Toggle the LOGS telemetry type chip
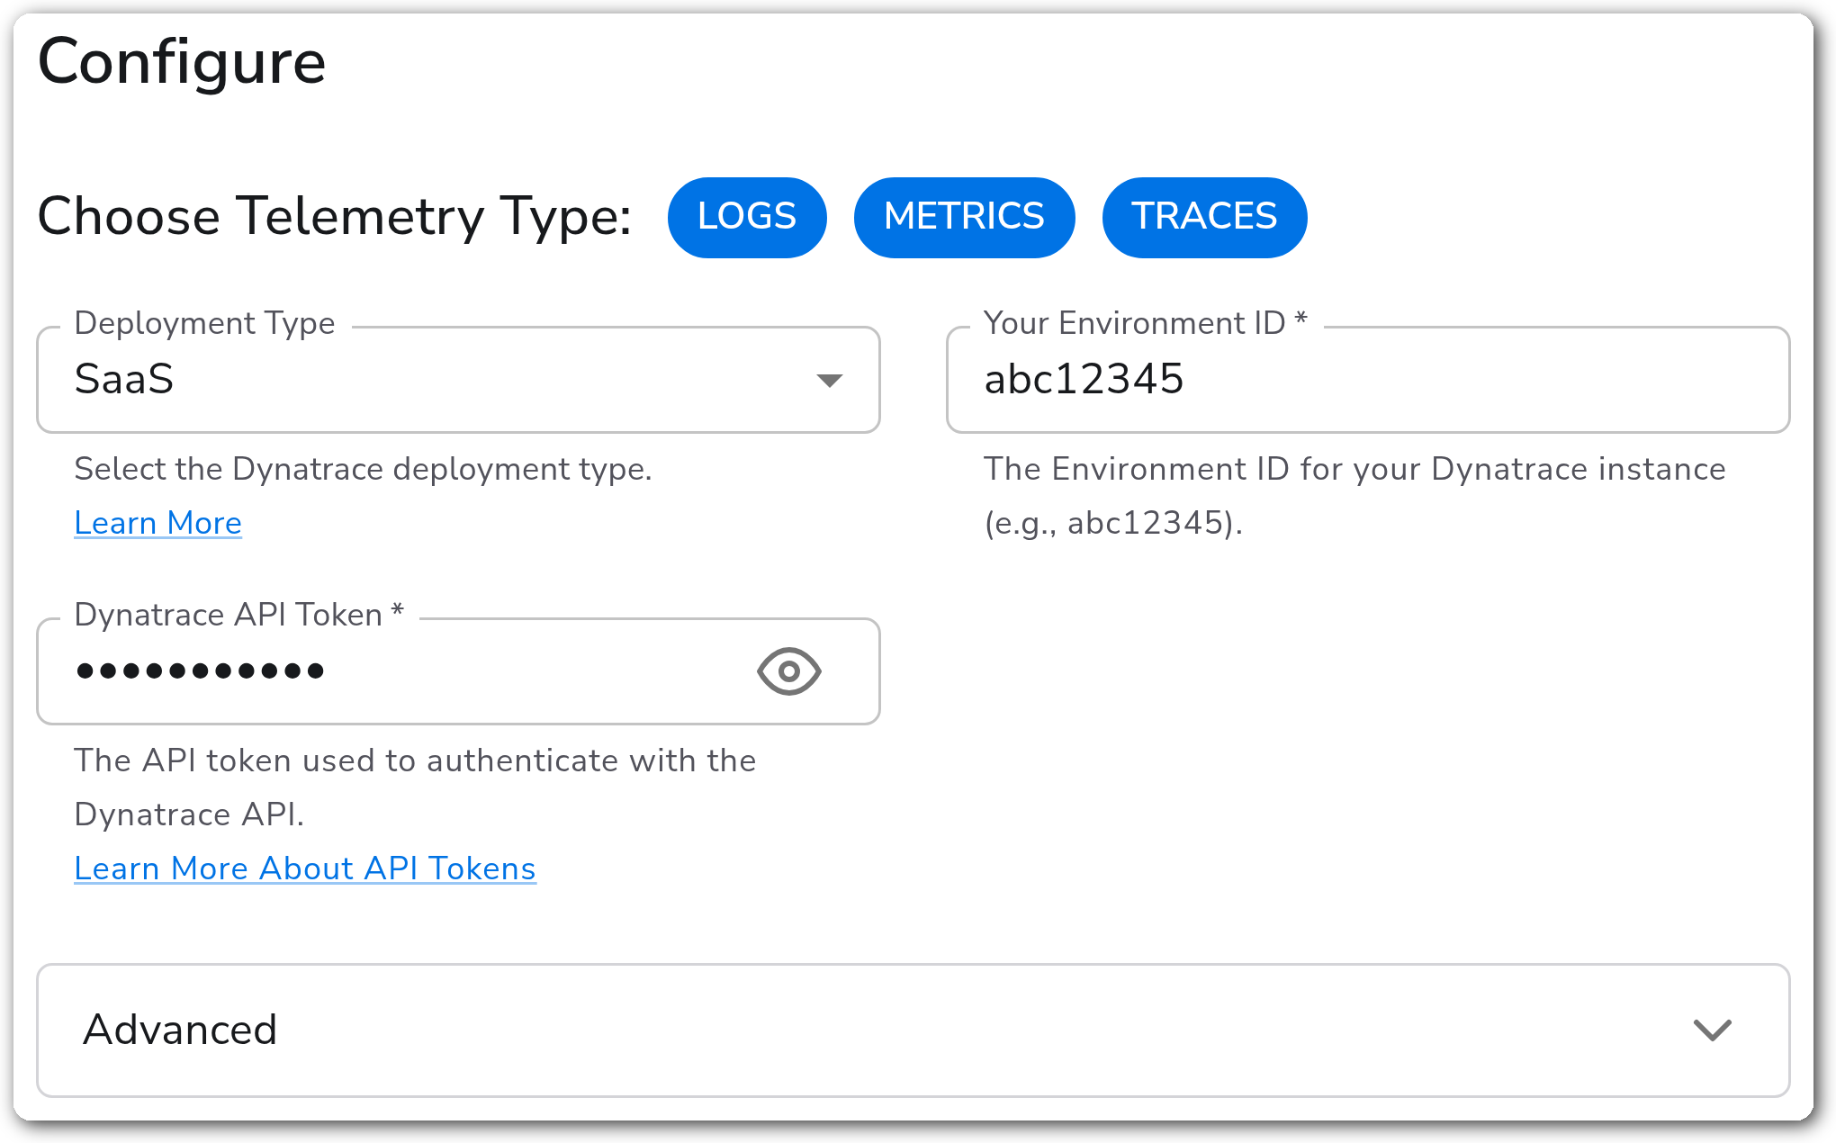 (x=747, y=217)
